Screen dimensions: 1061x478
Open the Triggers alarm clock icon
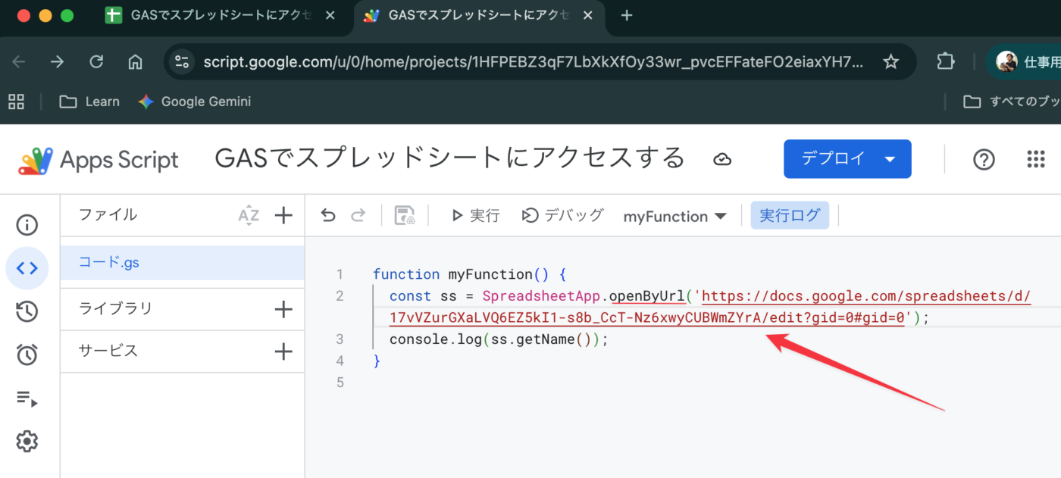point(27,355)
